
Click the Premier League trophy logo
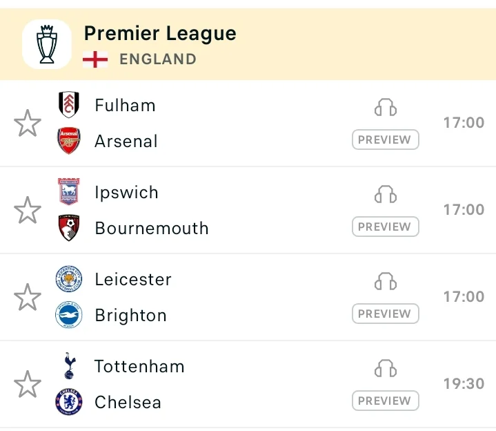(x=47, y=44)
